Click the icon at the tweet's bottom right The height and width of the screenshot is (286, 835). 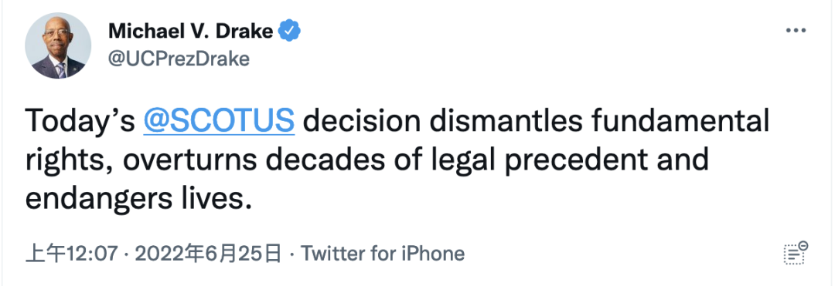(796, 253)
